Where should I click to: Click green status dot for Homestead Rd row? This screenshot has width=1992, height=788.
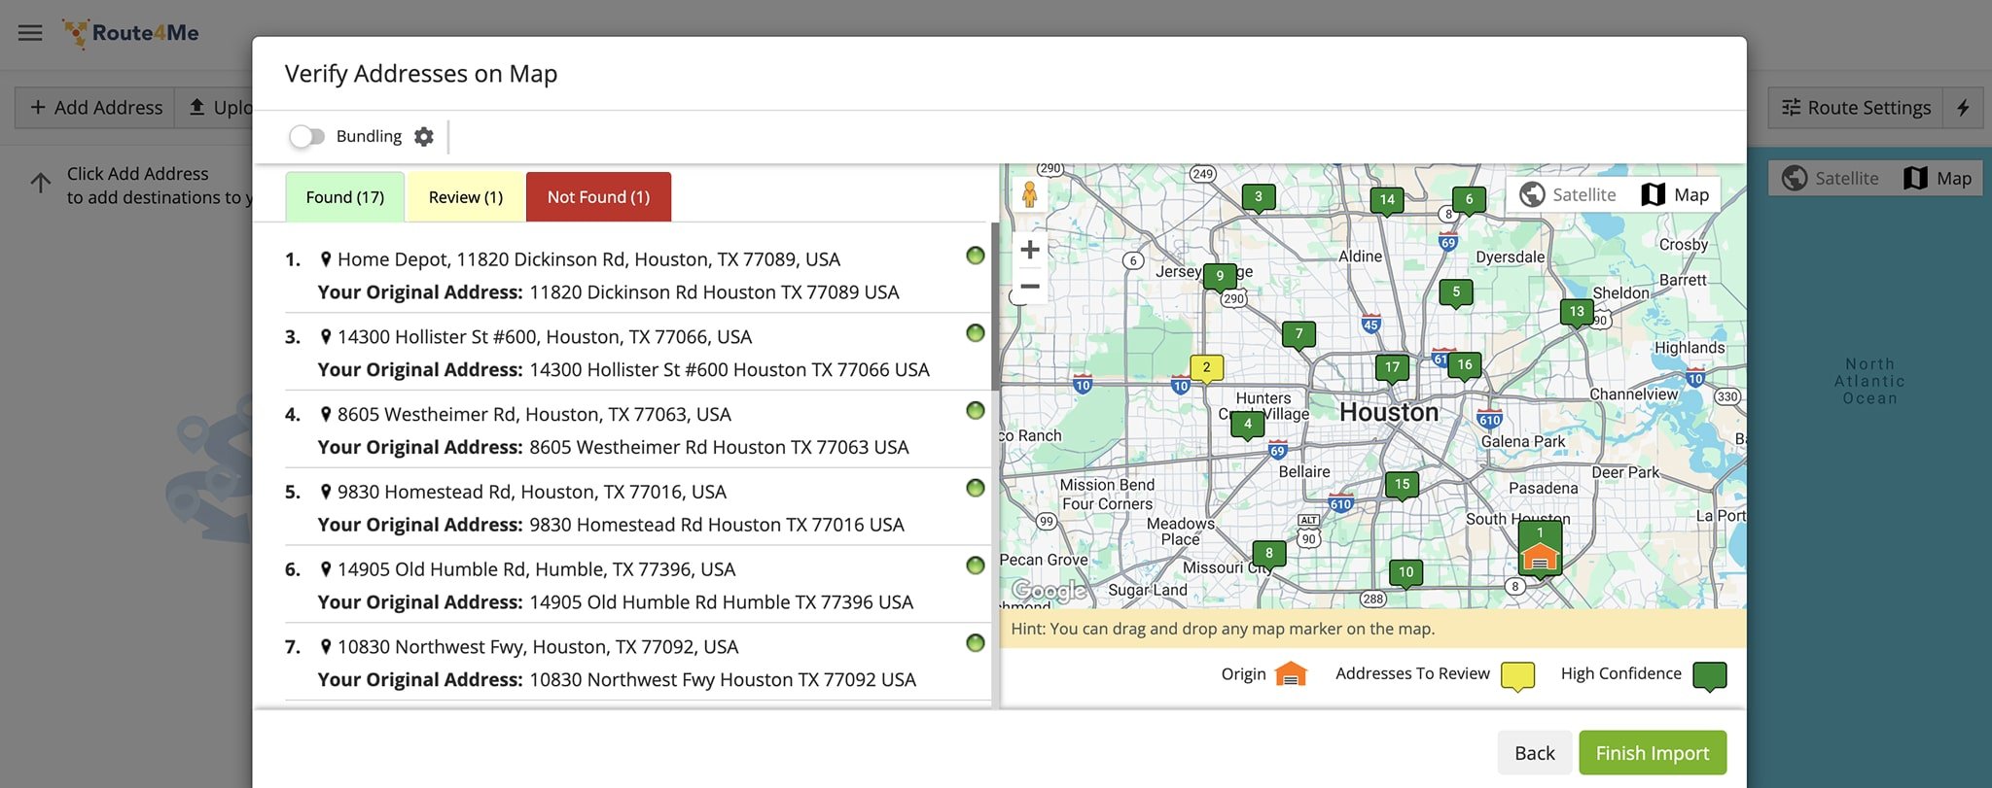pyautogui.click(x=975, y=488)
